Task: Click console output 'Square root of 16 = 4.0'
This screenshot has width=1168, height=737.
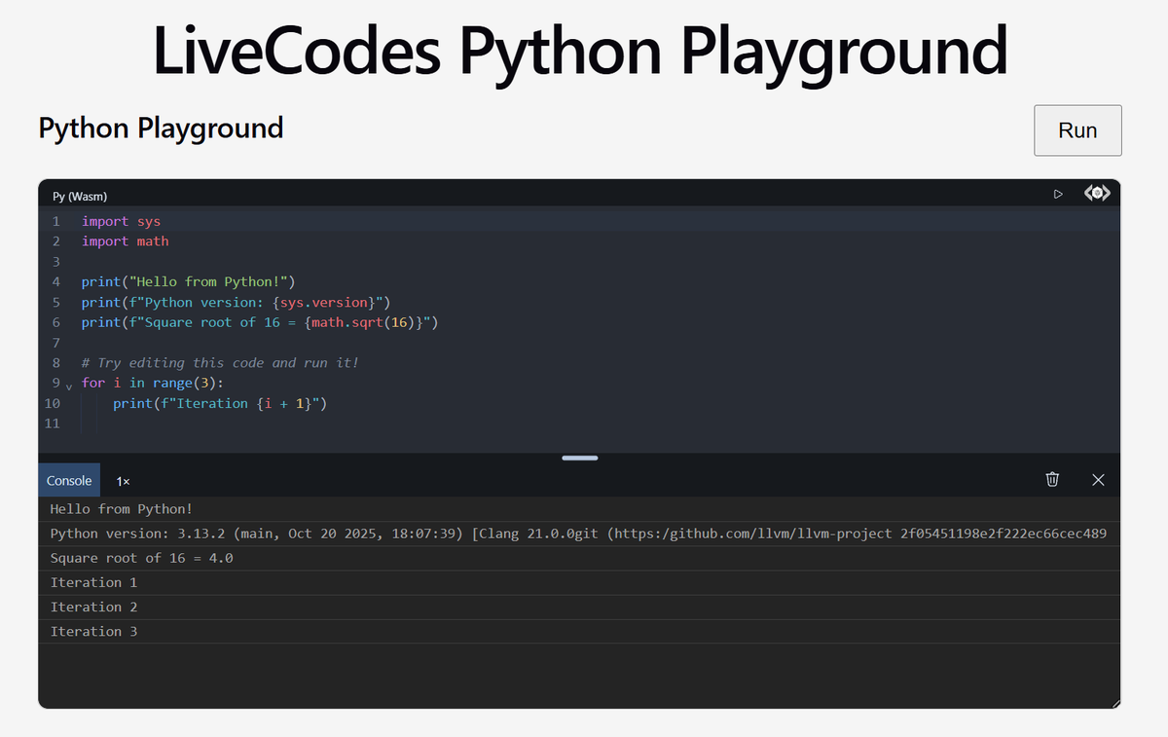Action: (142, 558)
